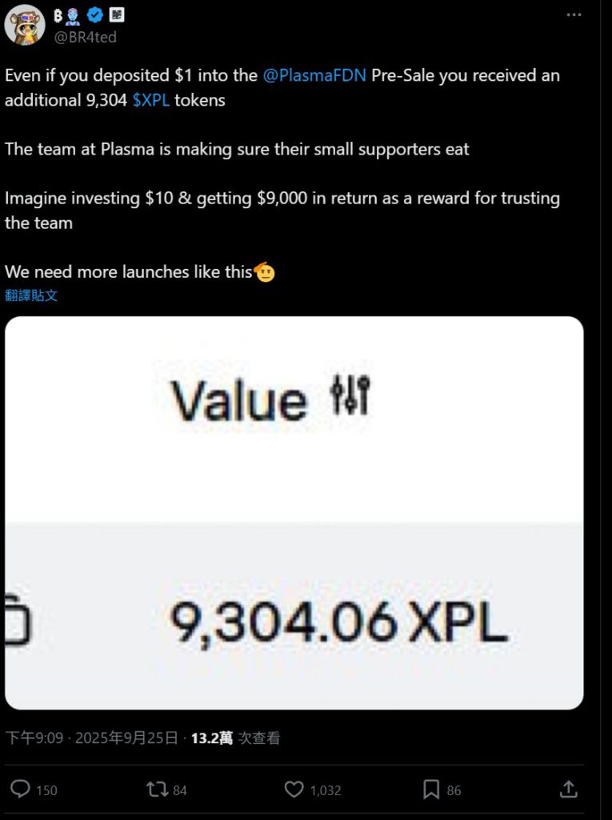Open the author's profile avatar

click(25, 25)
